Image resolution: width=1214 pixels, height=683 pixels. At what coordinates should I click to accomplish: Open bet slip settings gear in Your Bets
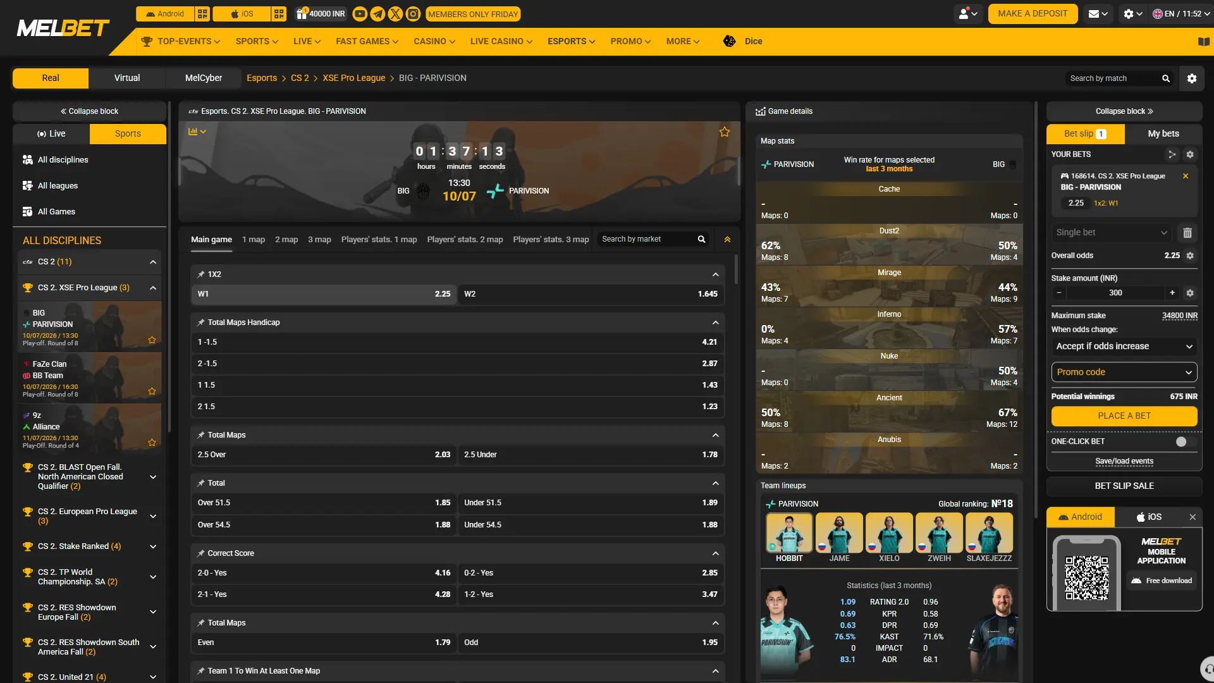coord(1190,154)
